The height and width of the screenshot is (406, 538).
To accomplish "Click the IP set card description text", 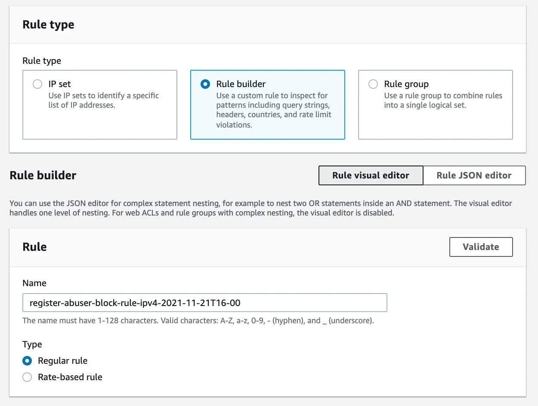I will [103, 100].
